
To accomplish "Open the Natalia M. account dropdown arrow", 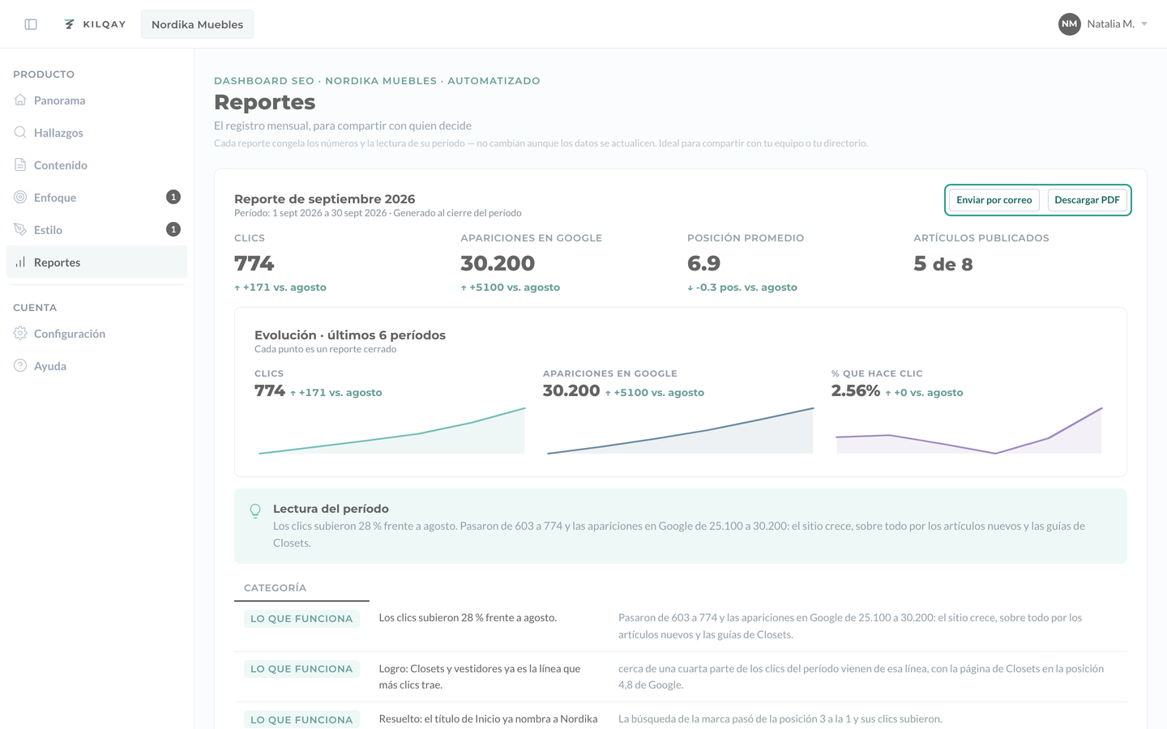I will tap(1144, 24).
